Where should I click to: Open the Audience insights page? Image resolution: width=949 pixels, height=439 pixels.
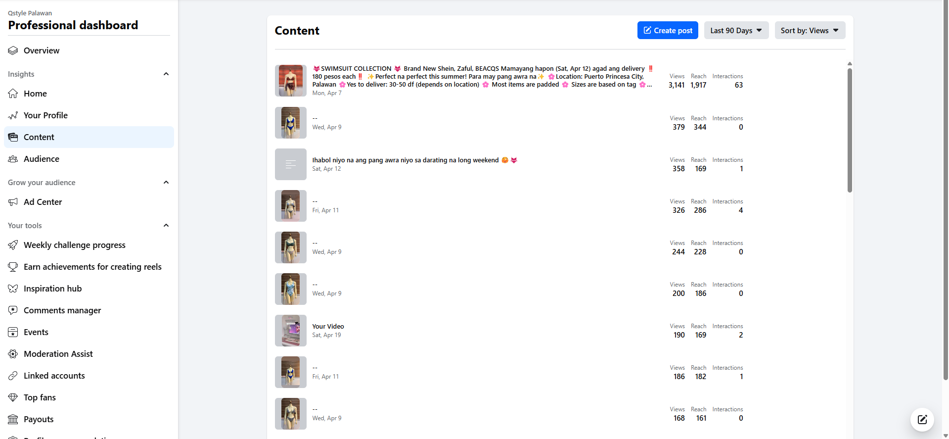tap(89, 159)
